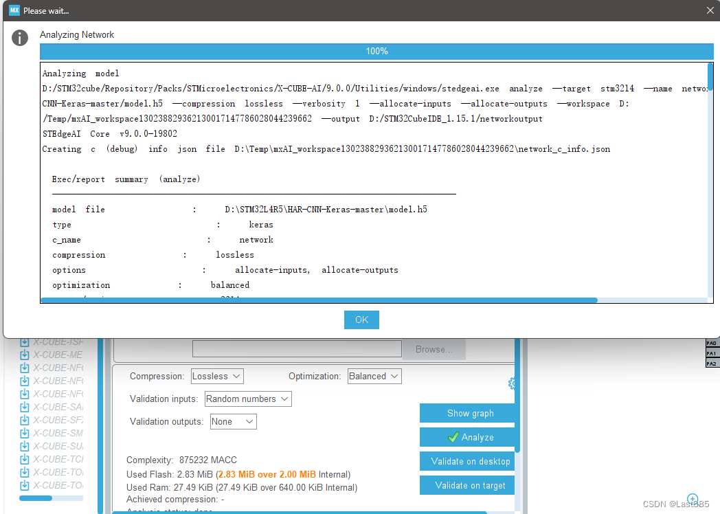Click the Show graph button
This screenshot has width=720, height=514.
point(467,413)
